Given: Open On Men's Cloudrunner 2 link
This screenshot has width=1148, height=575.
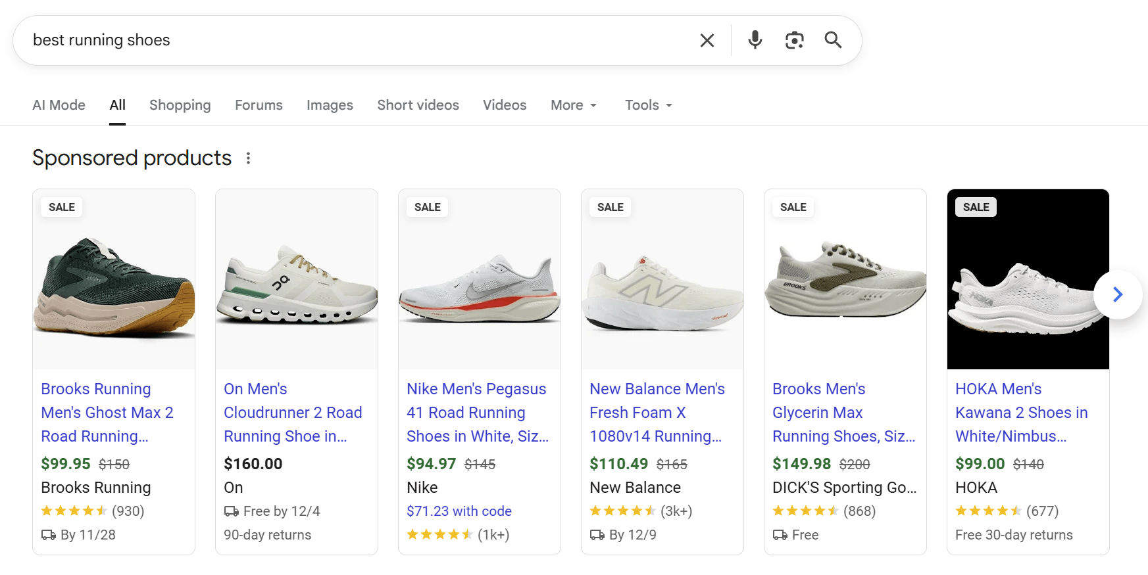Looking at the screenshot, I should click(x=293, y=413).
